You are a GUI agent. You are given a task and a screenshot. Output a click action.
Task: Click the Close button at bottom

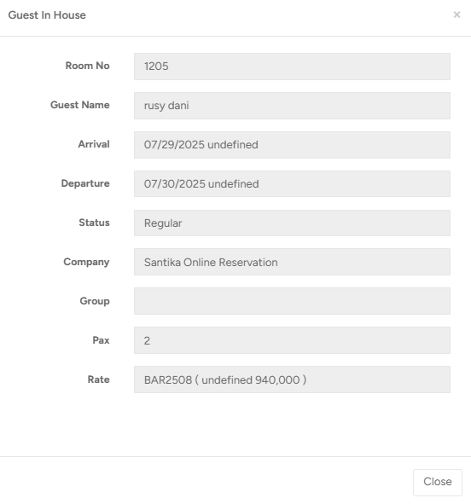[x=437, y=482]
